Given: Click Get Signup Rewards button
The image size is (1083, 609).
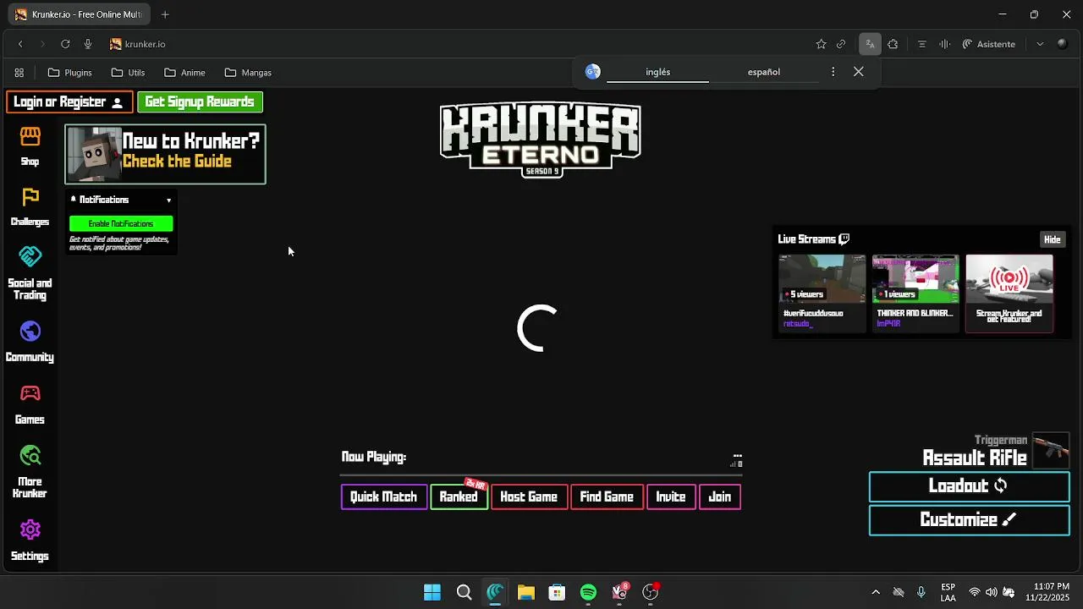Looking at the screenshot, I should [200, 102].
